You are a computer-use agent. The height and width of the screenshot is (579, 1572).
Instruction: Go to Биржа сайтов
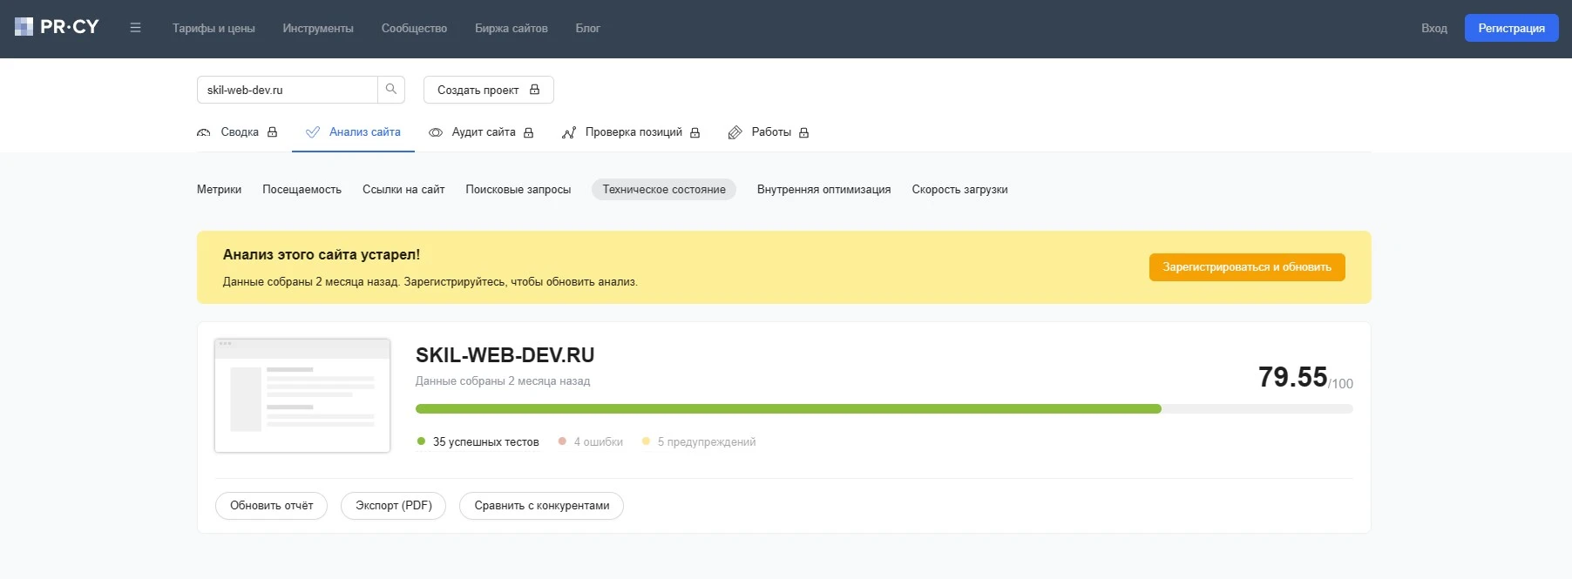tap(512, 28)
